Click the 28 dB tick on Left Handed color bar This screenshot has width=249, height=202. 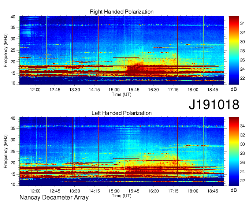[242, 153]
